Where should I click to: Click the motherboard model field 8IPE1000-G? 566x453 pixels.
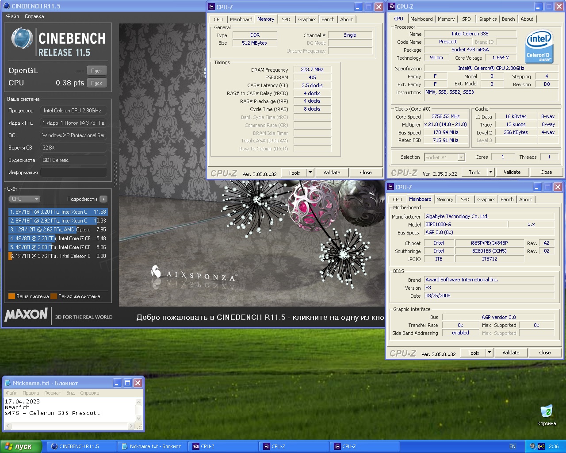coord(465,225)
